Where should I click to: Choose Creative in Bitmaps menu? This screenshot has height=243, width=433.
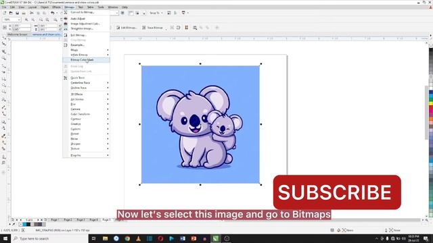(87, 124)
